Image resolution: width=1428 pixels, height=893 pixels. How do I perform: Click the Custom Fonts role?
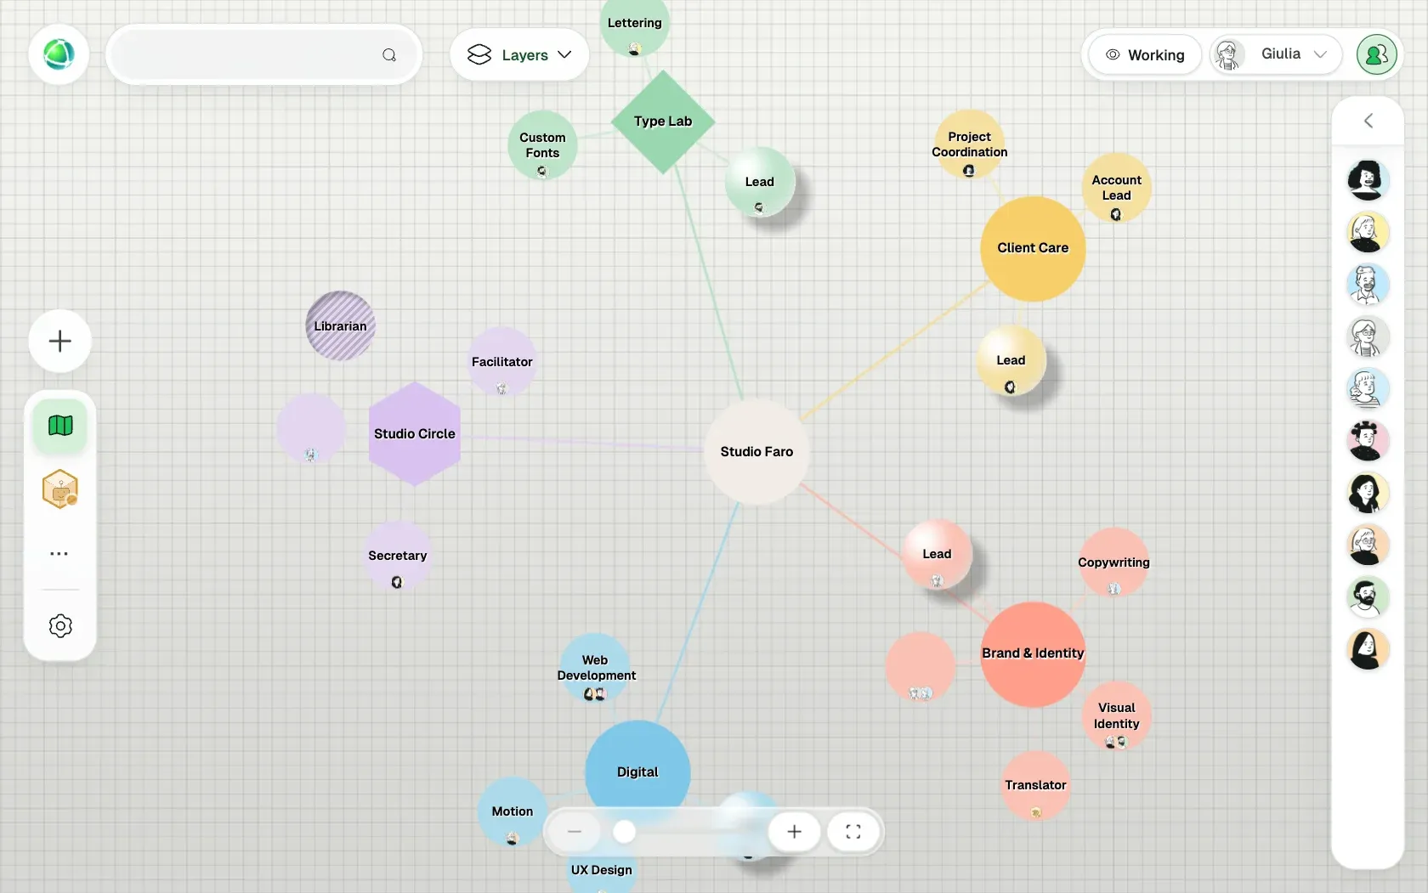(x=542, y=145)
